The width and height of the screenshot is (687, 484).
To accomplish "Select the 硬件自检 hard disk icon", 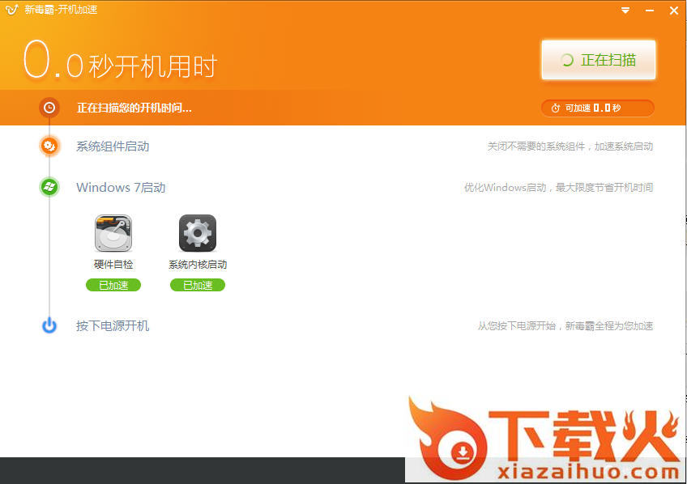I will click(x=113, y=233).
